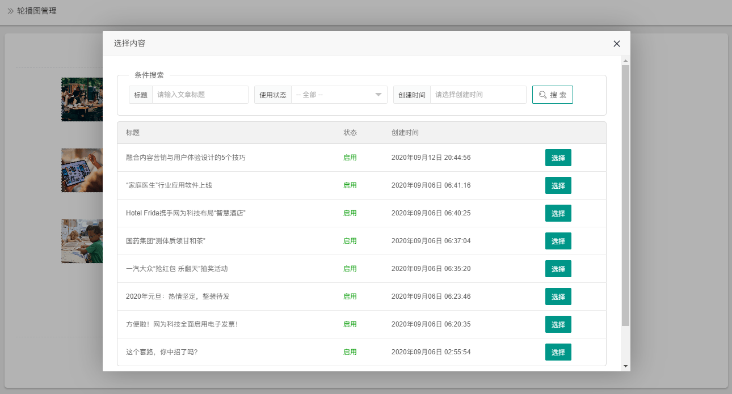Select 方便啦 电子发票 article
The image size is (732, 394).
[558, 324]
